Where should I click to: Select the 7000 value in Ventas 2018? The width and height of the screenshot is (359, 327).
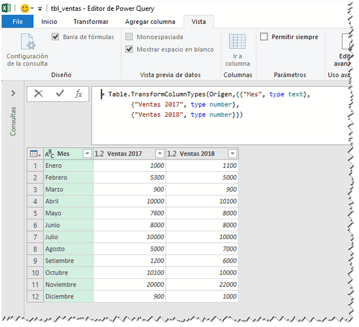202,249
